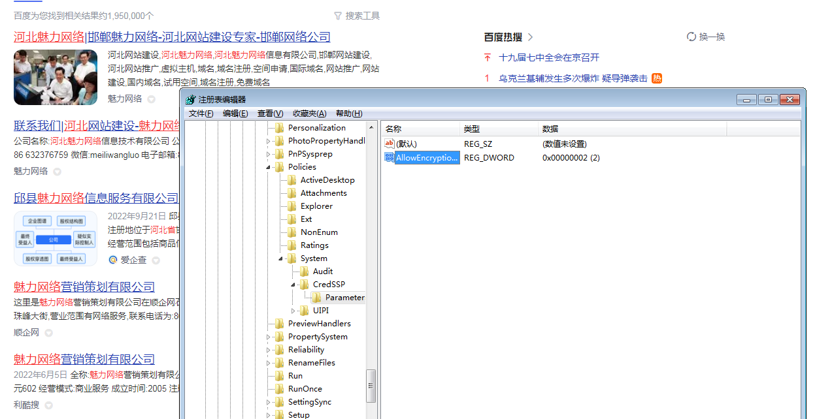
Task: Click the 换一换 refresh icon
Action: point(691,37)
